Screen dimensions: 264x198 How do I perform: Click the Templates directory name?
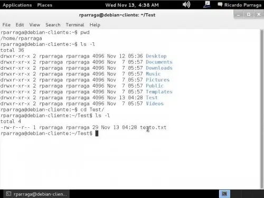pos(159,92)
